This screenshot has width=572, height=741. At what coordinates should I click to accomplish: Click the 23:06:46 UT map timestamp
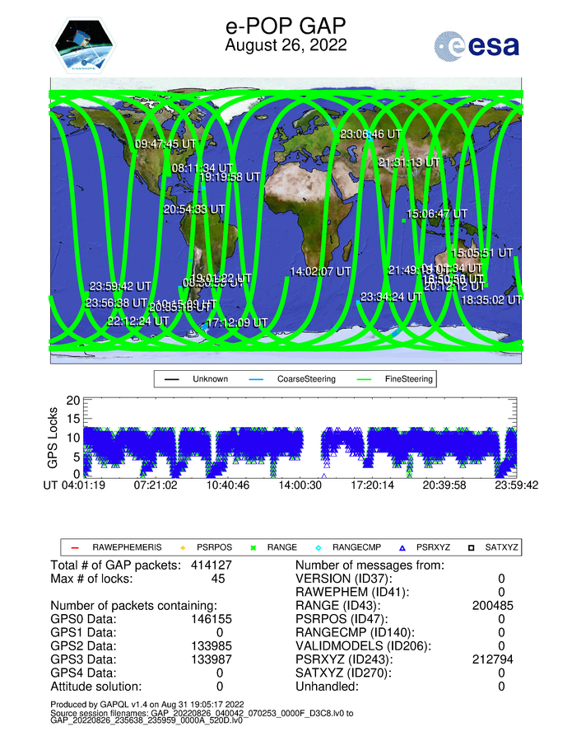click(x=370, y=134)
